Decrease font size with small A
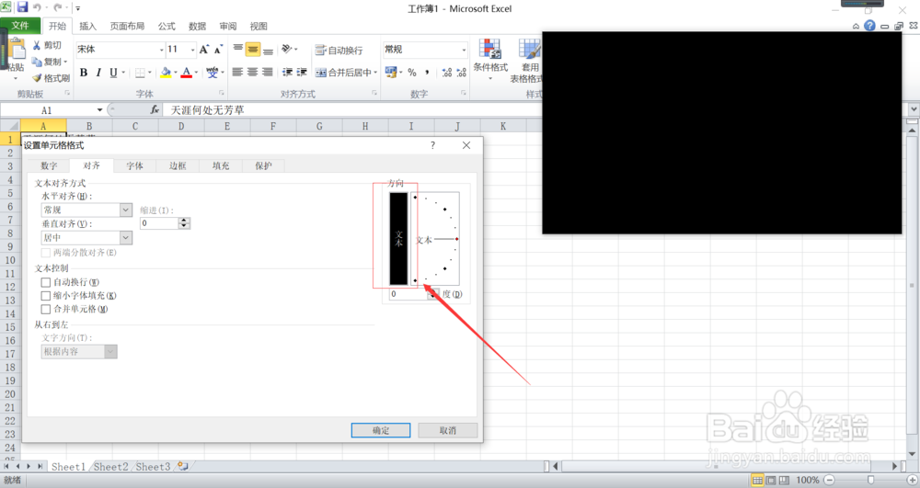 (218, 50)
